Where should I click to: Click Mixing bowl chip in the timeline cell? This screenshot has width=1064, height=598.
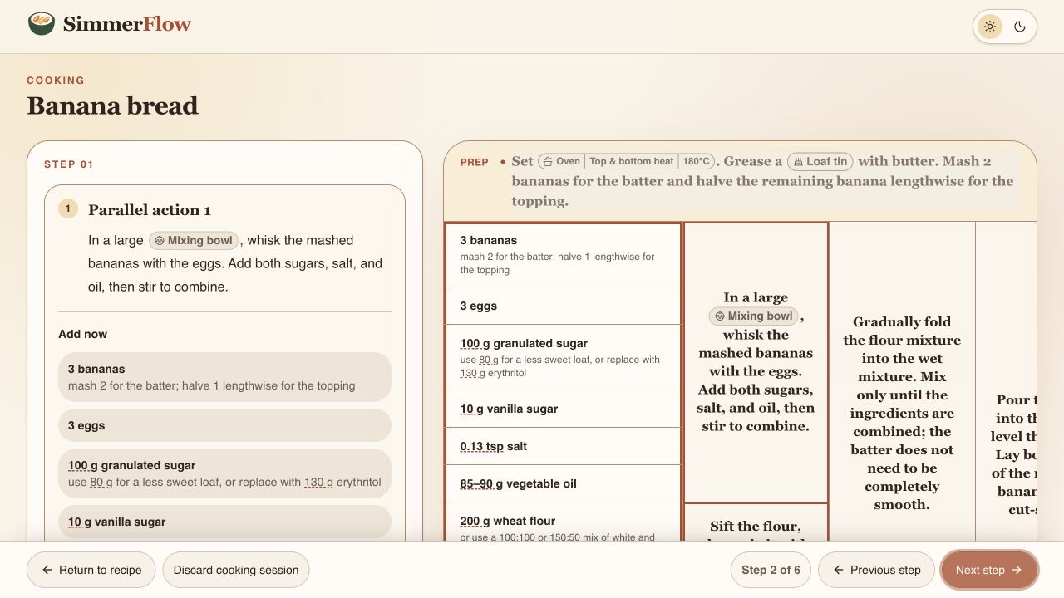[755, 316]
